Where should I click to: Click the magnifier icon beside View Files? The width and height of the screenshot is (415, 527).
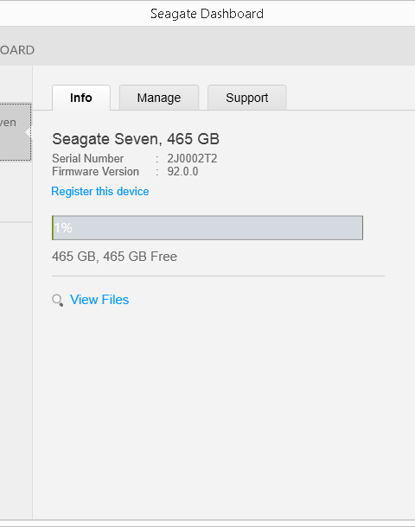click(58, 300)
